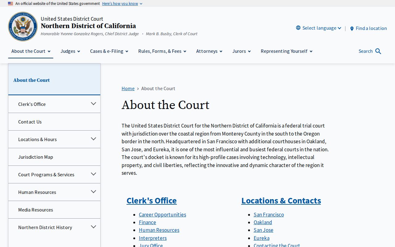
Task: Open the San Jose location link
Action: point(264,230)
